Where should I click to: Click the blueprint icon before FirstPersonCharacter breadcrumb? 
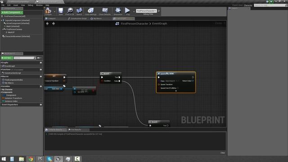117,23
